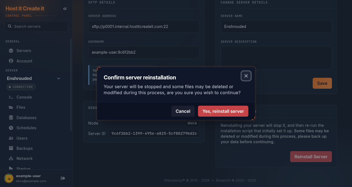This screenshot has width=352, height=187.
Task: Click the Save button
Action: (x=322, y=83)
